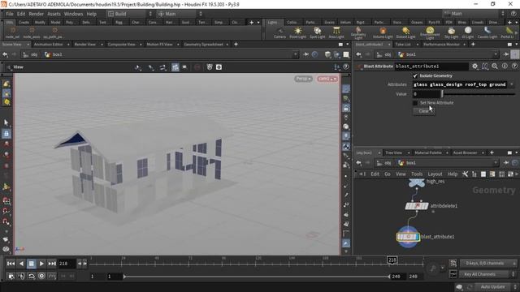Screen dimensions: 520x292
Task: Click the Clear button in Blast Attribute
Action: pyautogui.click(x=424, y=111)
